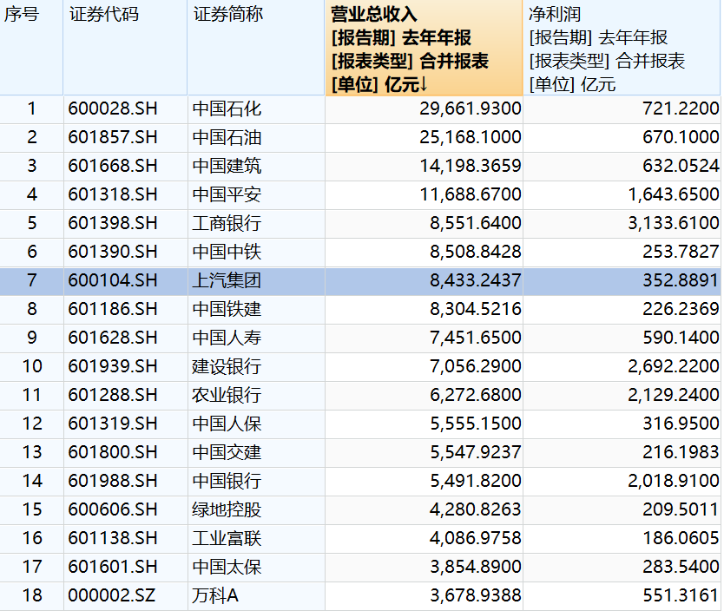
Task: Click the name 农业银行
Action: tap(227, 395)
